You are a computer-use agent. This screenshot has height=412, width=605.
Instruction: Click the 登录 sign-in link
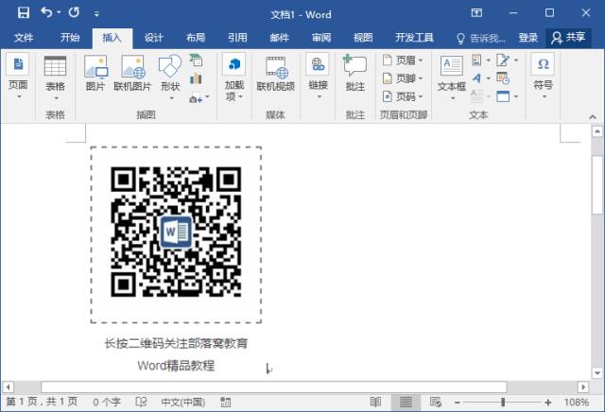point(528,38)
